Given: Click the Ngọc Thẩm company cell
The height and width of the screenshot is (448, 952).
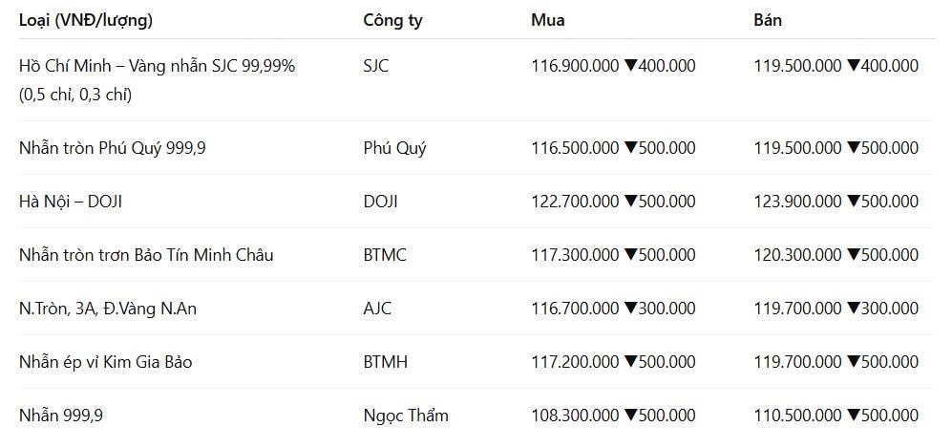Looking at the screenshot, I should click(x=406, y=416).
